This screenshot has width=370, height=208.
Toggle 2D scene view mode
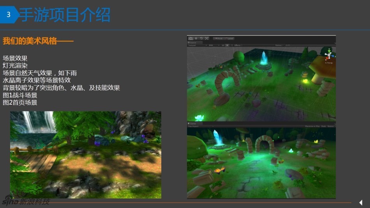click(x=223, y=45)
